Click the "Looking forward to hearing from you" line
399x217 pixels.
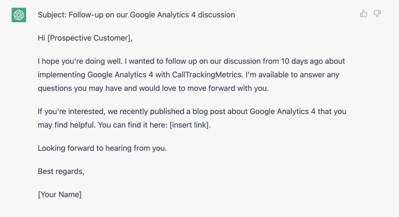coord(102,148)
